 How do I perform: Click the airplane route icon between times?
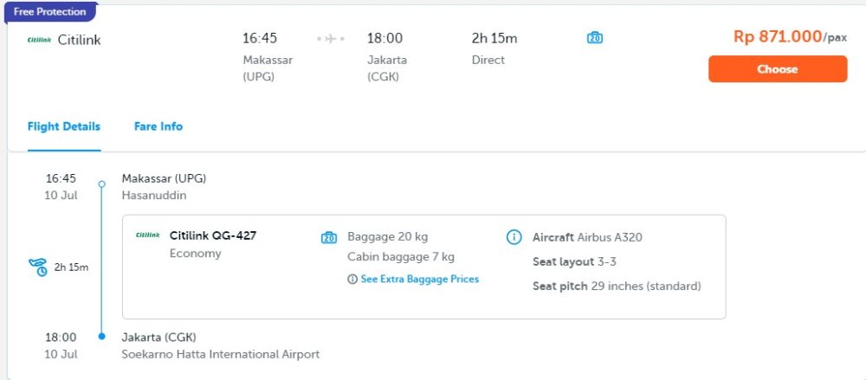[x=331, y=39]
